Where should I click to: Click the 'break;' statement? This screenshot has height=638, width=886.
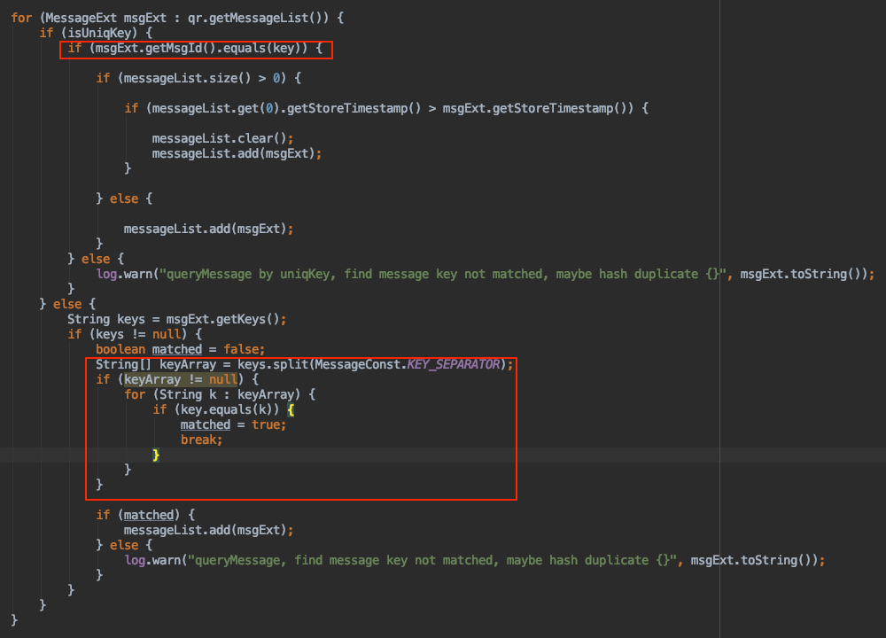pos(202,440)
